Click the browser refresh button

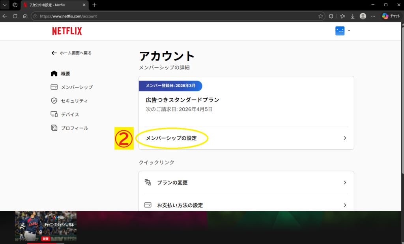point(15,16)
